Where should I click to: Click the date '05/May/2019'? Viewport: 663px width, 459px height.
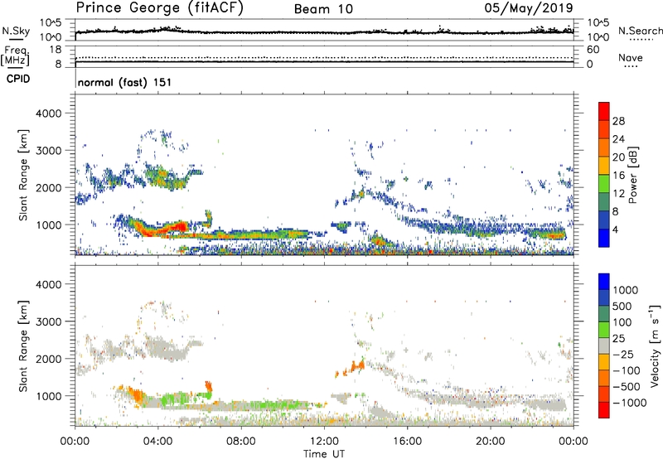click(x=529, y=8)
